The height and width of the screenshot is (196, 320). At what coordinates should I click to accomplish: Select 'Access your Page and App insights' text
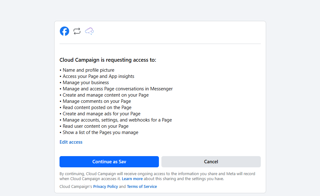(x=98, y=76)
